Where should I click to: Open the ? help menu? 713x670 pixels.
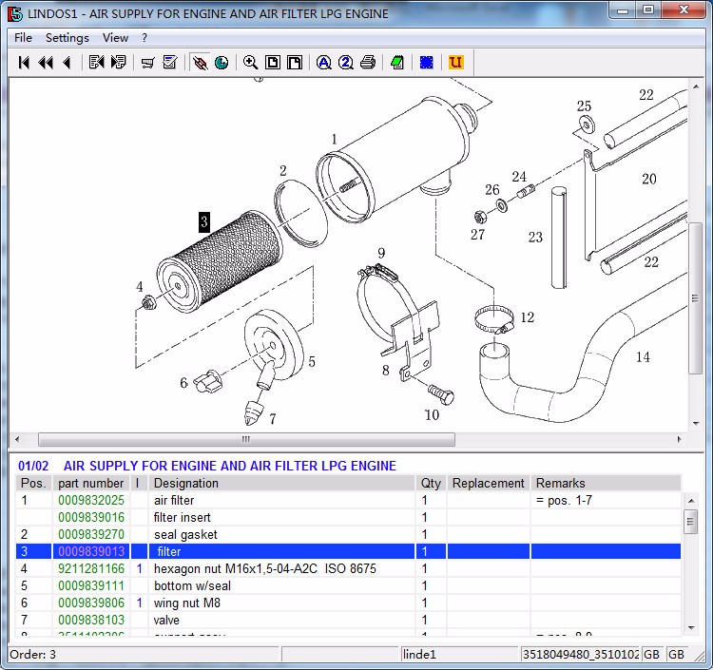click(145, 38)
